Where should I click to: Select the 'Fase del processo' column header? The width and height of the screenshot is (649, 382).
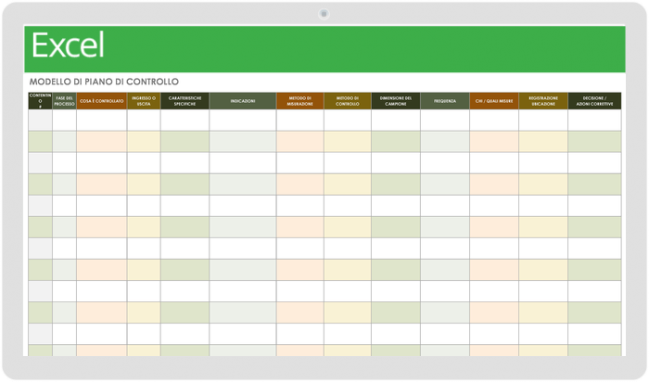tap(64, 101)
